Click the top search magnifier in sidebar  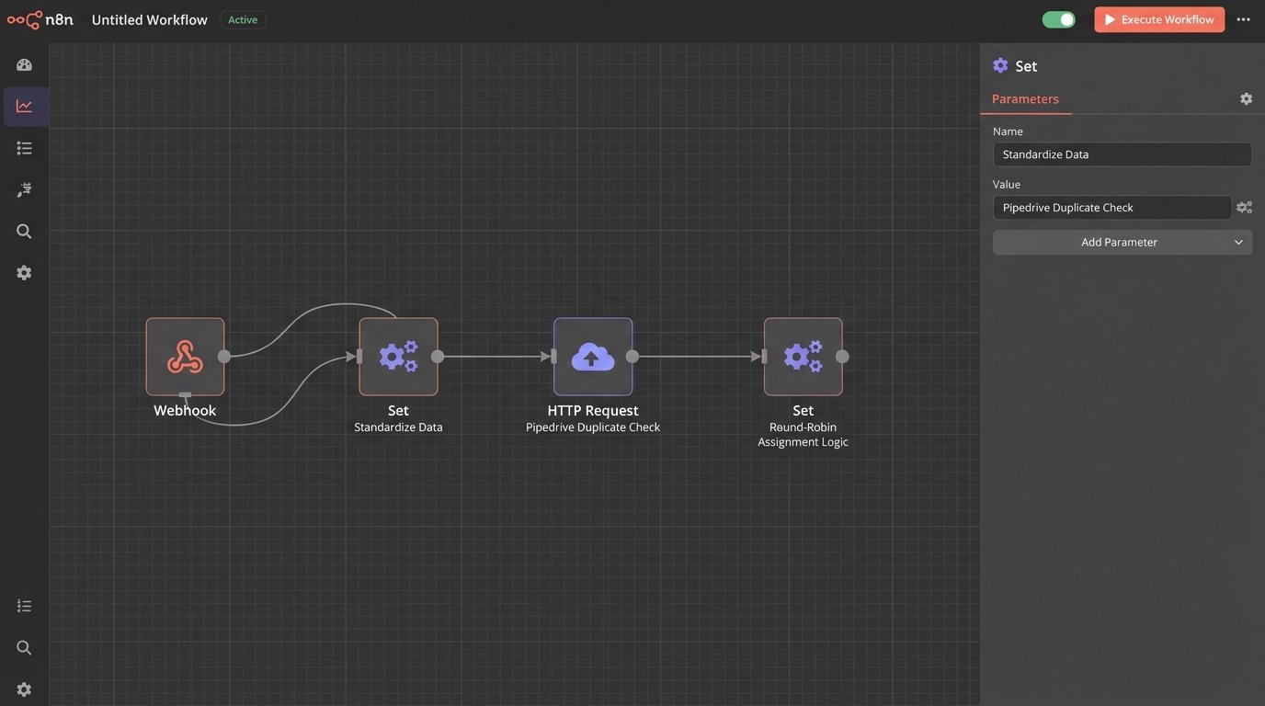[x=25, y=232]
